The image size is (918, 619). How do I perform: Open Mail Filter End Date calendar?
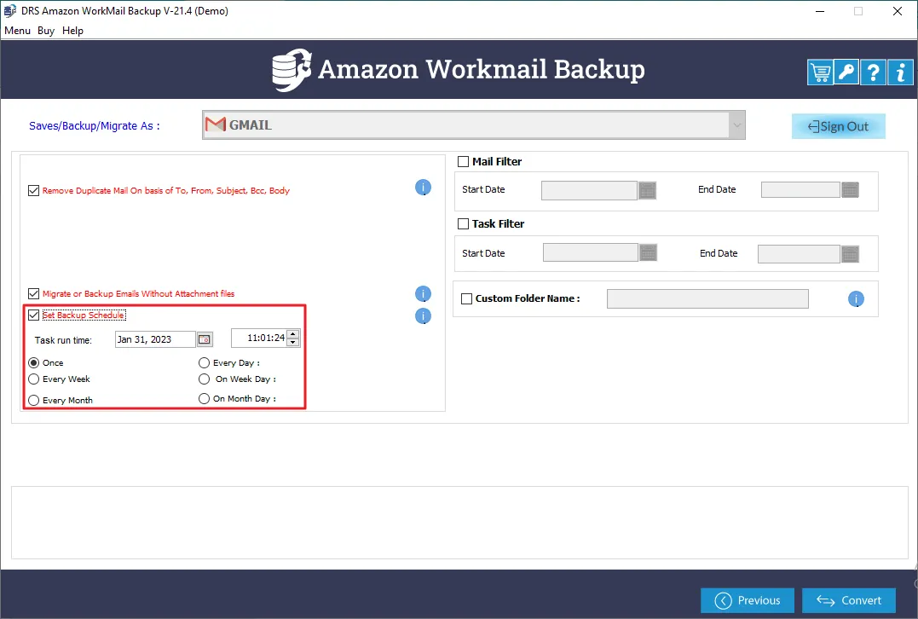point(850,190)
